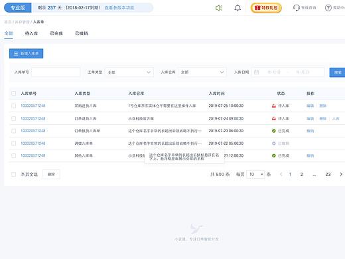Viewport: 345px width, 259px height.
Task: Click the 待入库 status icon for 2019-07-24 row
Action: point(274,119)
